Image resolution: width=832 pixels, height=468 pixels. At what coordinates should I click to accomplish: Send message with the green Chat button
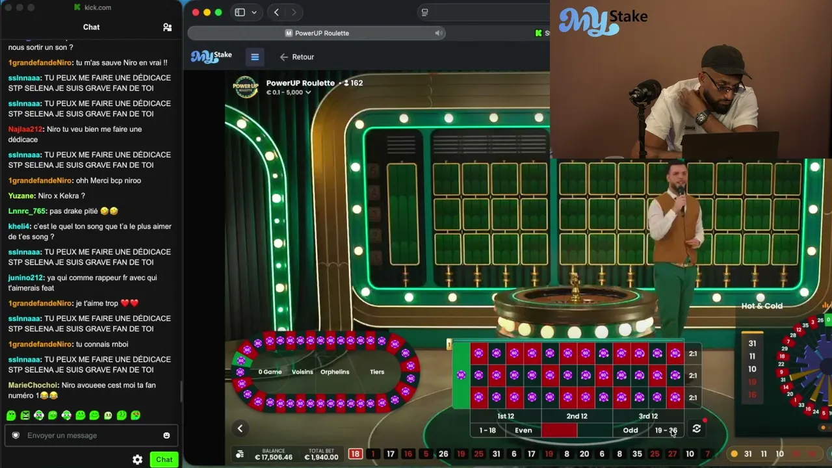pyautogui.click(x=164, y=460)
